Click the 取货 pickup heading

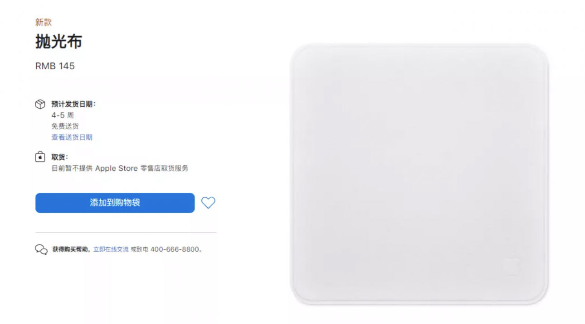pyautogui.click(x=59, y=157)
